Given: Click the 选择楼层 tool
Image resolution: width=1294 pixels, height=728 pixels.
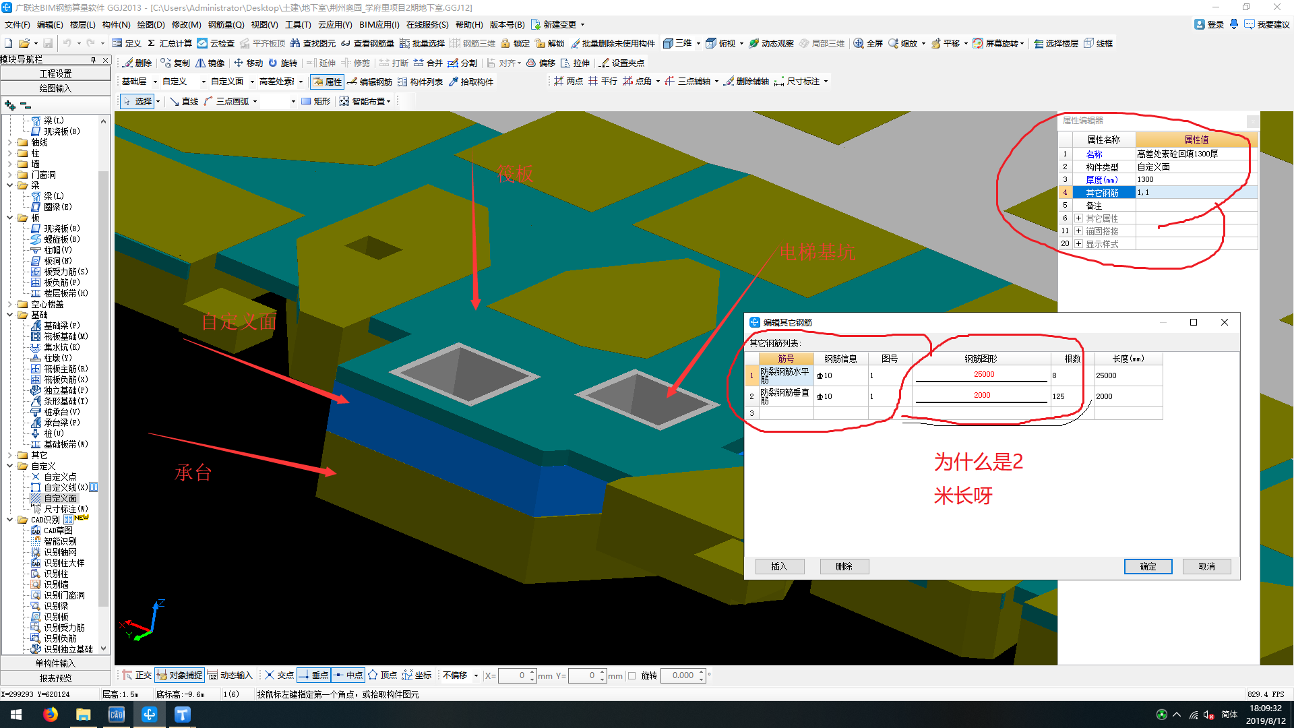Looking at the screenshot, I should (1056, 43).
